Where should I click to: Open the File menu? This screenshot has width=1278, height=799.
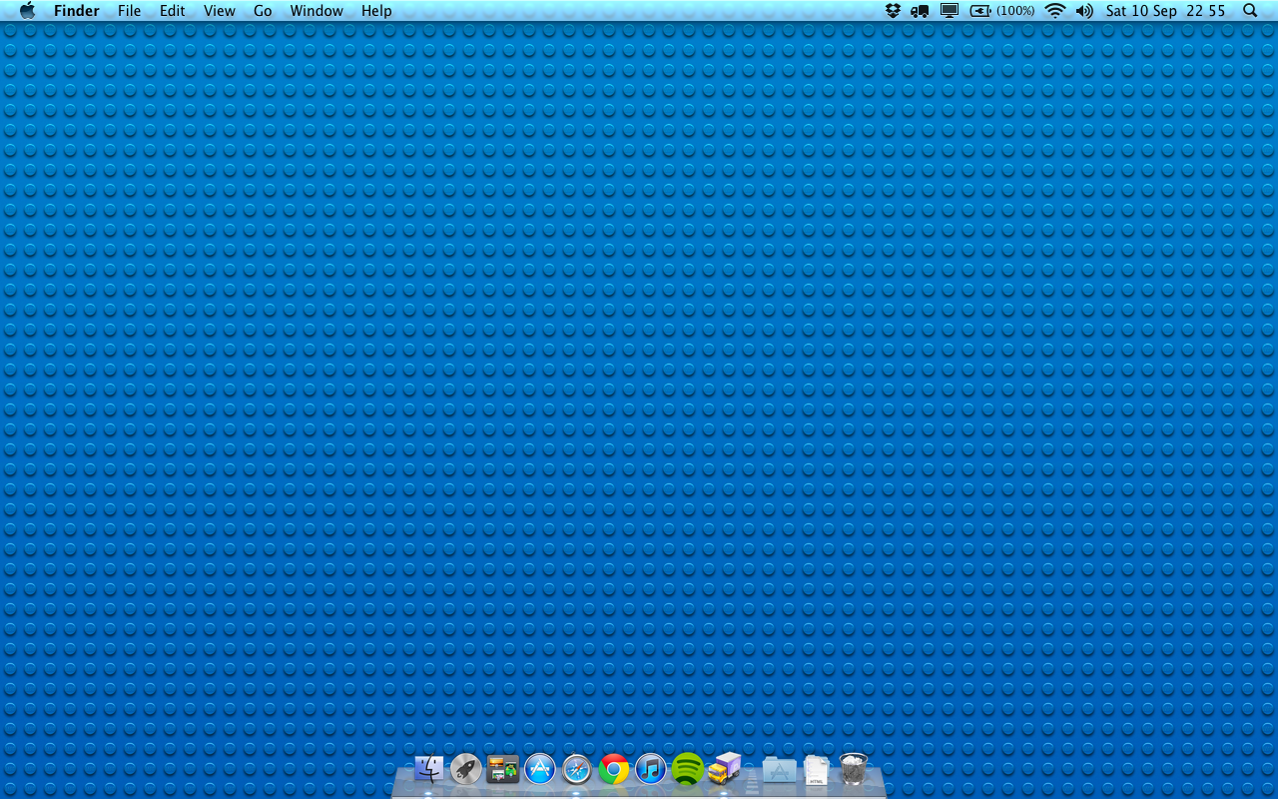point(129,11)
